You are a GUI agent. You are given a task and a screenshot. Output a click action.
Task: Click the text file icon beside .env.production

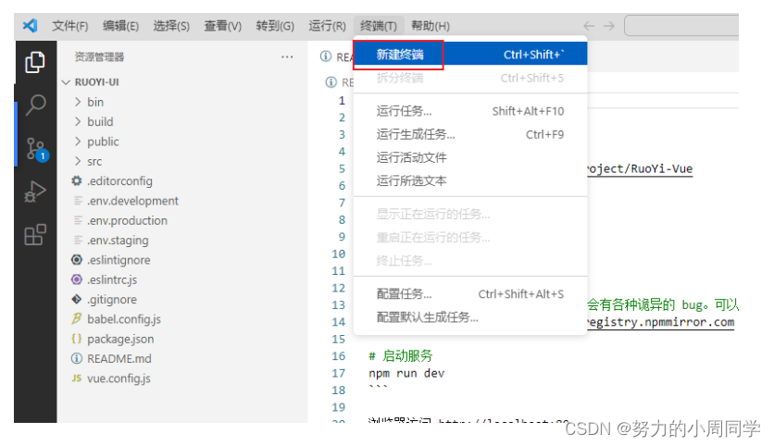pos(78,220)
